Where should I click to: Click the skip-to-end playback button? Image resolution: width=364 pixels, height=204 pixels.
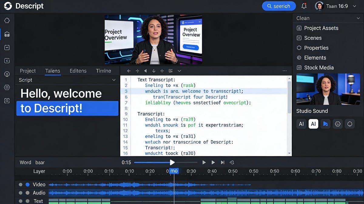tap(223, 162)
